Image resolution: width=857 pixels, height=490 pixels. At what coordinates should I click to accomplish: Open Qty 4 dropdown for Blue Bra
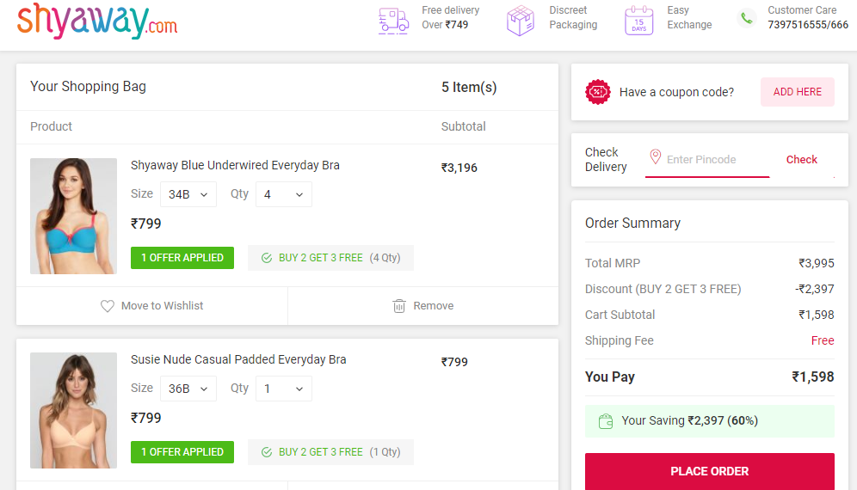pos(284,194)
